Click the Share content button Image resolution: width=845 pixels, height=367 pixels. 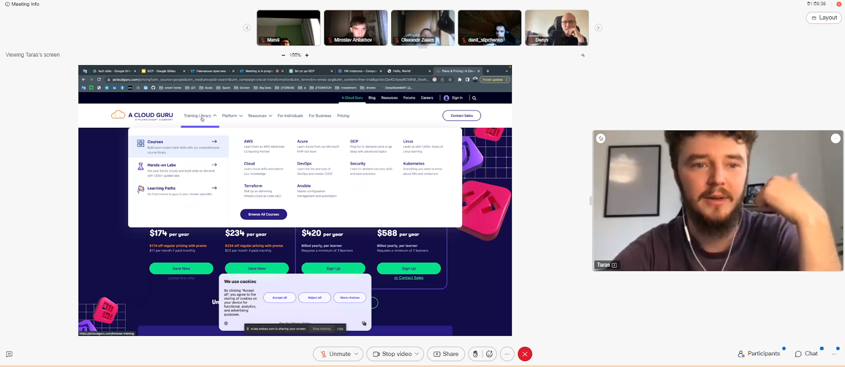tap(446, 354)
